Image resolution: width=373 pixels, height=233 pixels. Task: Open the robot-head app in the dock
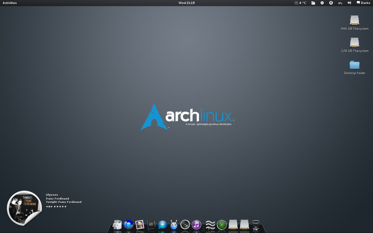pos(174,225)
